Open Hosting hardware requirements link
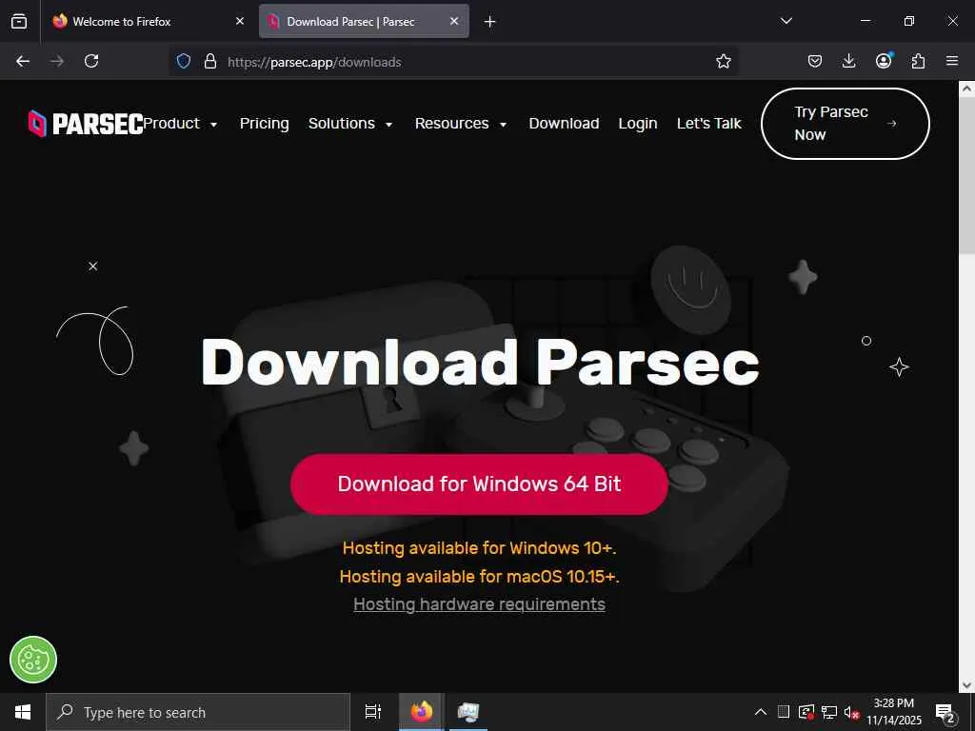975x731 pixels. click(480, 604)
